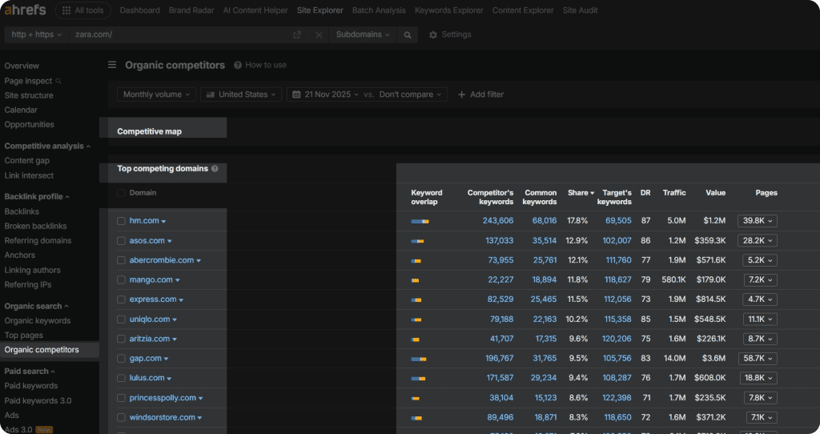Open Site Audit in top navigation
Screen dimensions: 820x434
(x=580, y=10)
